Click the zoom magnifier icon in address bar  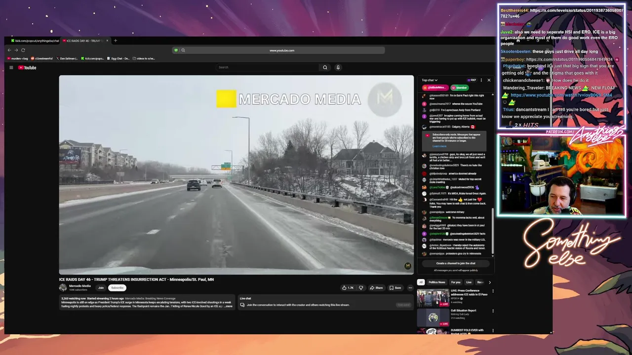(183, 50)
